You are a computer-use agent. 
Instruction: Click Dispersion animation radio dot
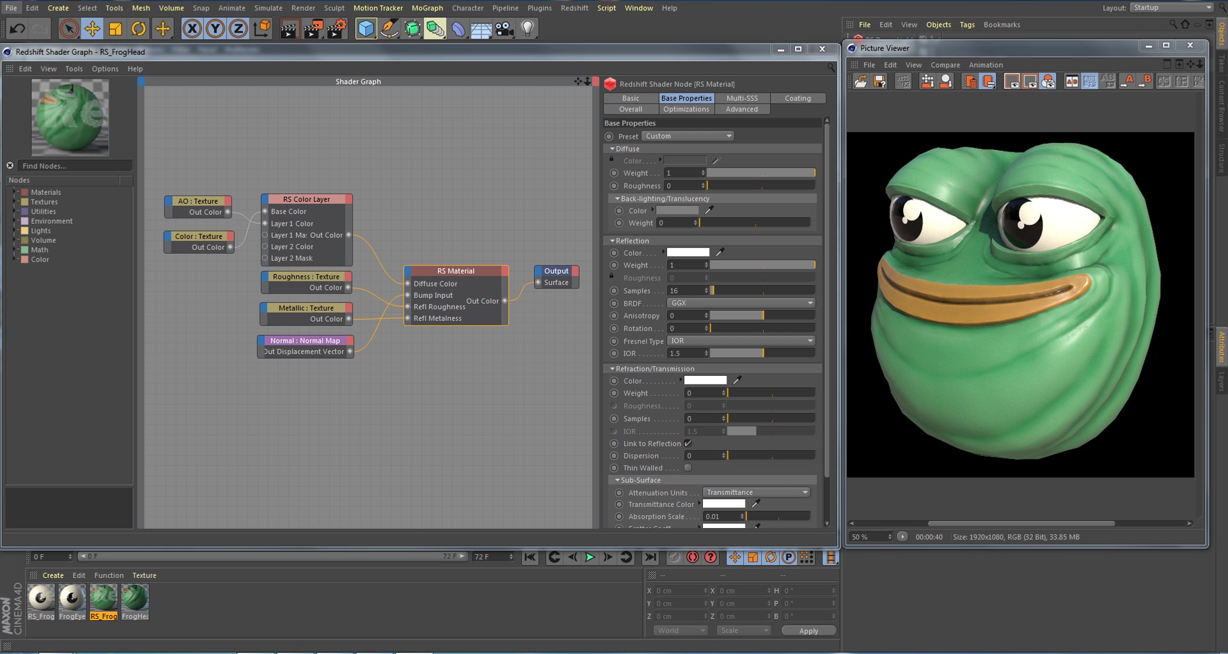tap(615, 456)
